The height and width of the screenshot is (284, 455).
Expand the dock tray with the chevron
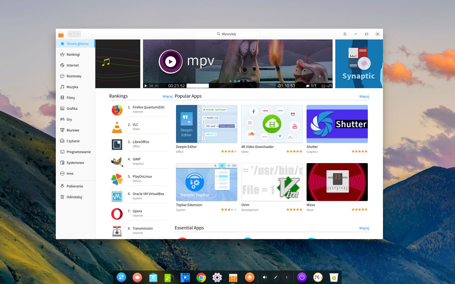click(287, 277)
